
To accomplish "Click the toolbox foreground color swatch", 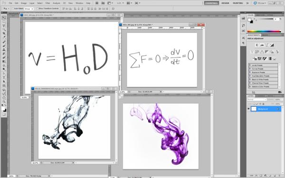I will tap(3, 109).
